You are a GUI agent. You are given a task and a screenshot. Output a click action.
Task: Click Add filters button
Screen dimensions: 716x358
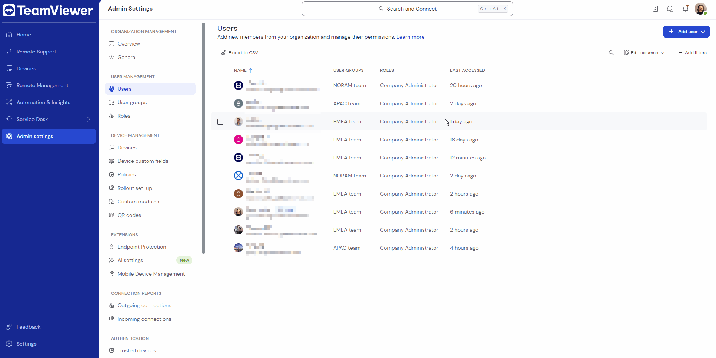click(x=692, y=53)
